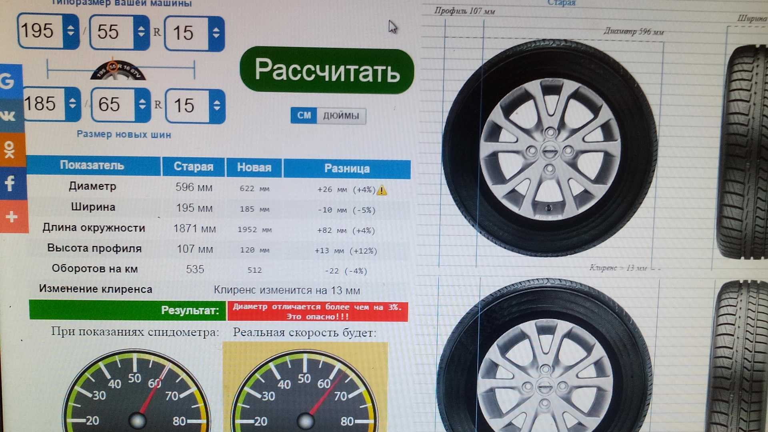Click the old diameter value 596 мм
The width and height of the screenshot is (768, 432).
click(x=194, y=187)
